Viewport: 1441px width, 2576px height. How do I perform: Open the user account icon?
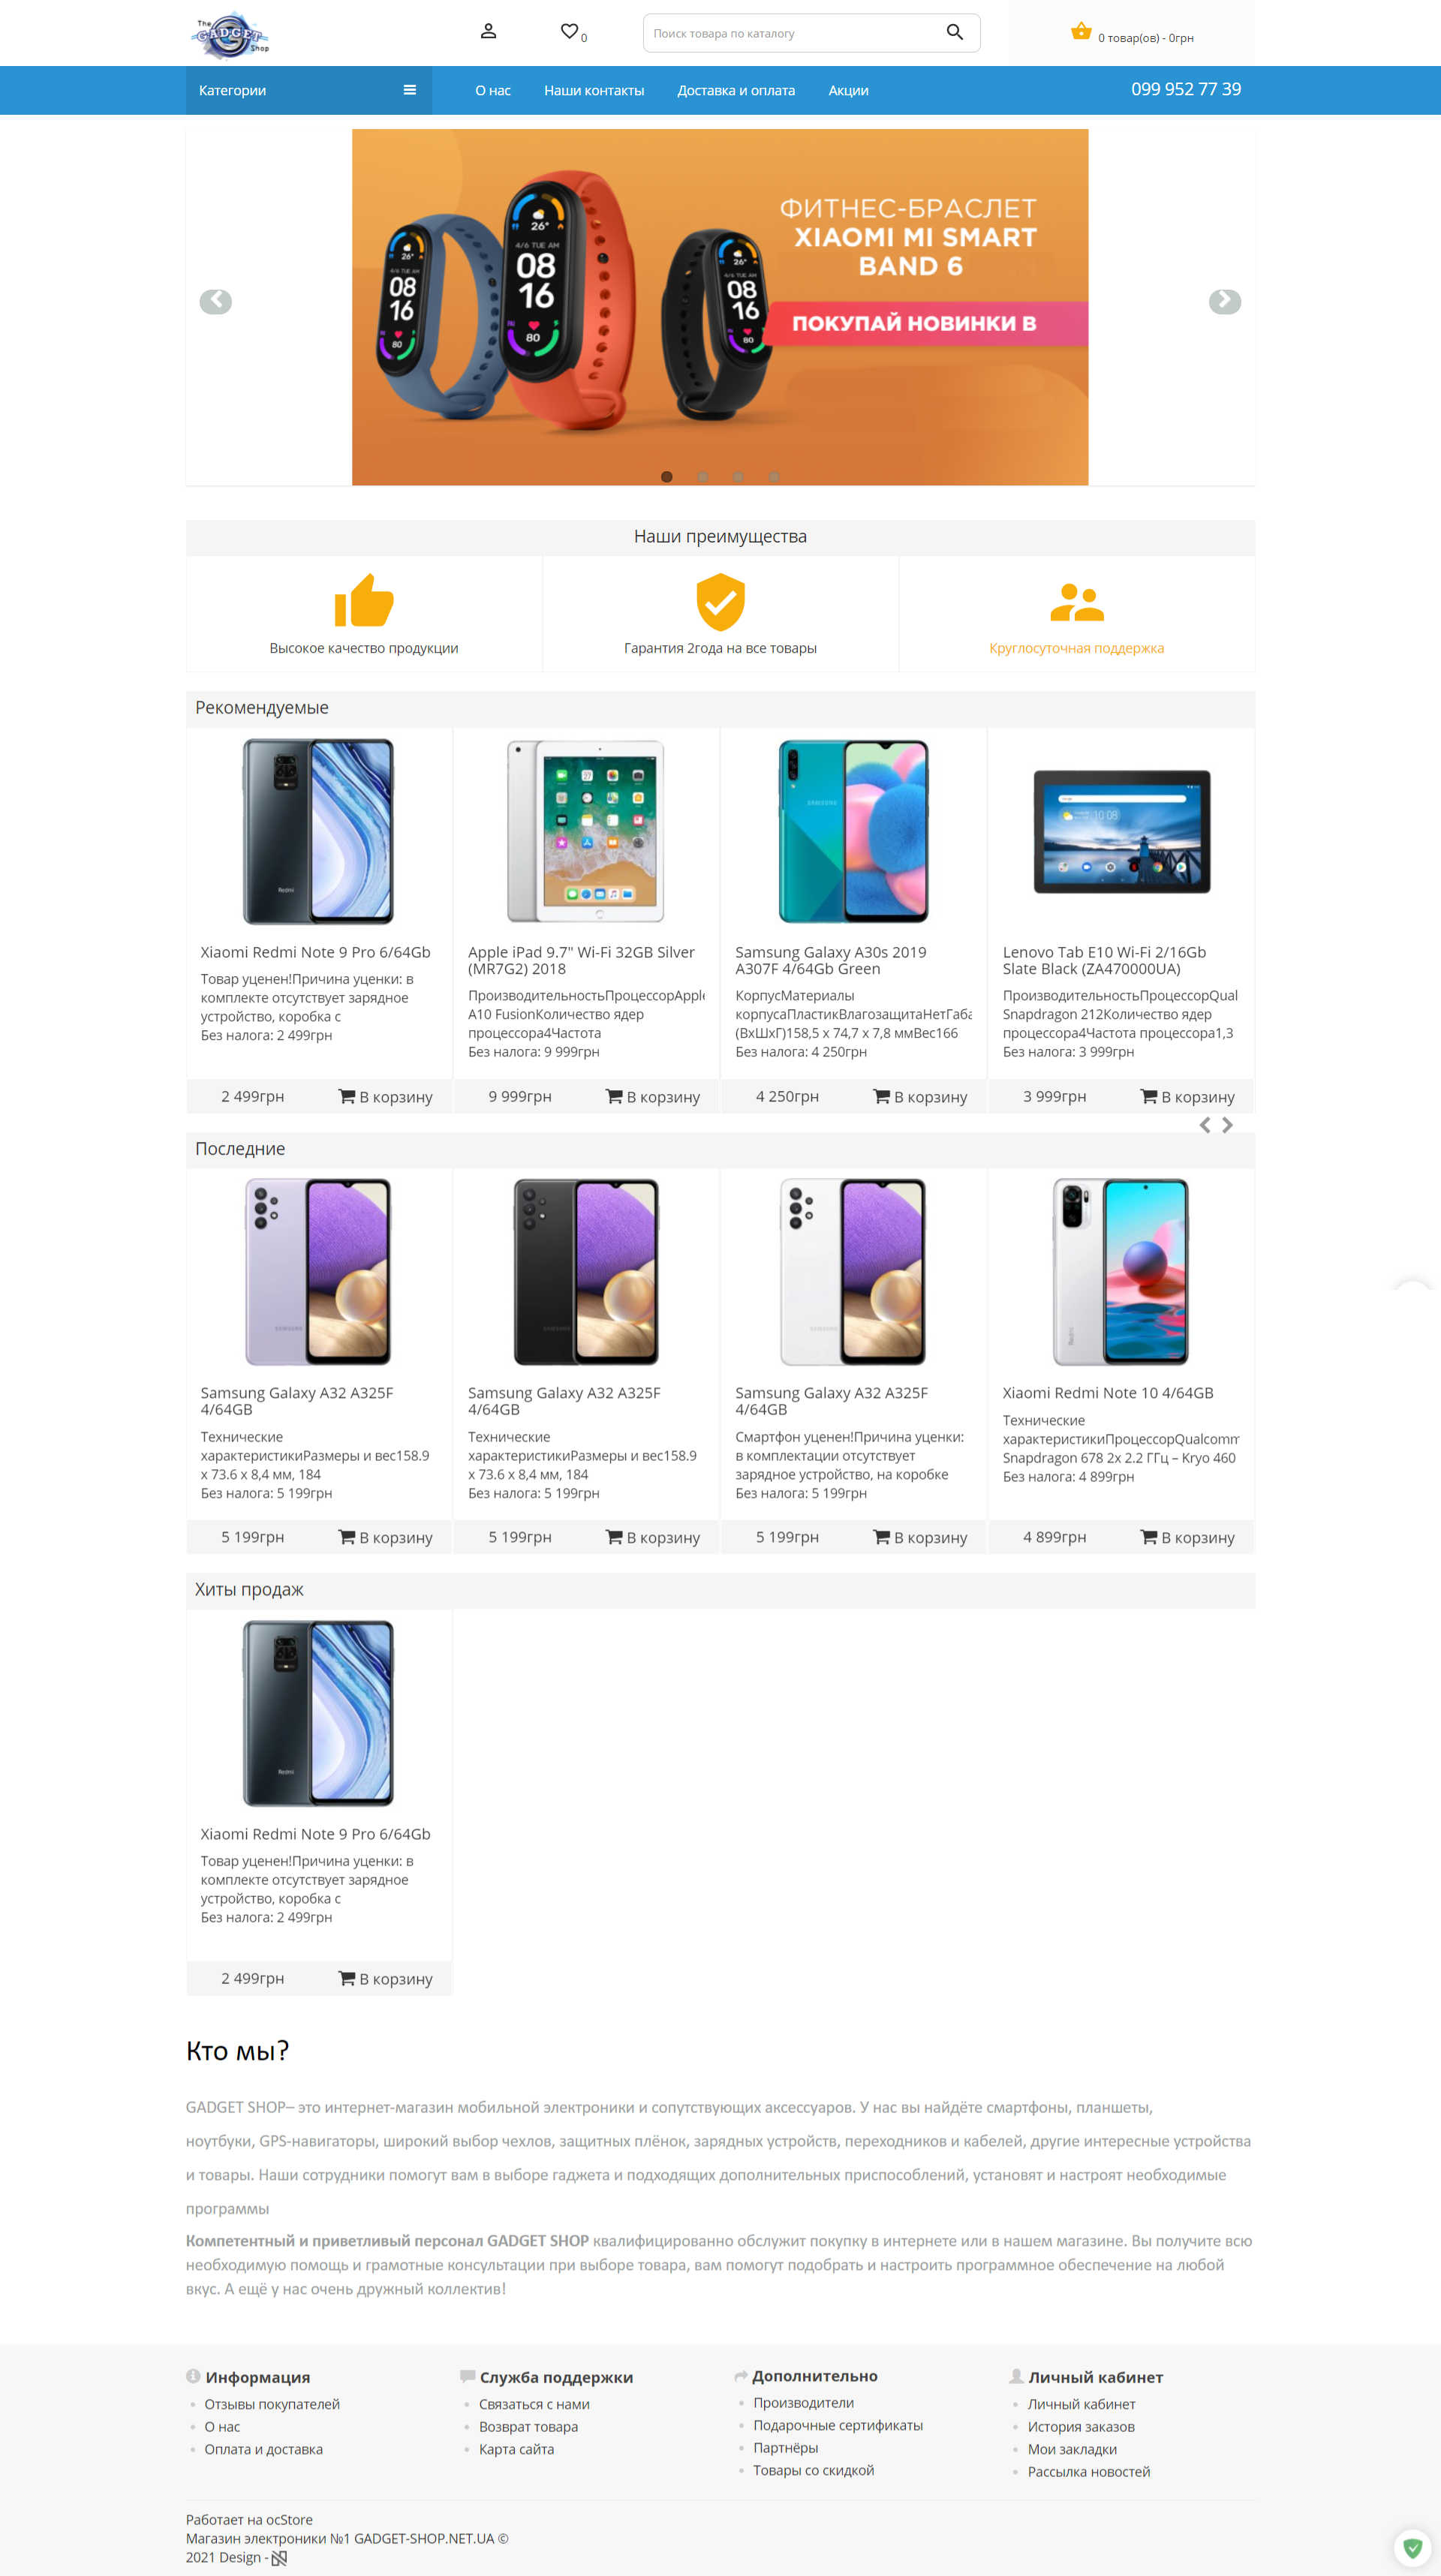pyautogui.click(x=488, y=31)
